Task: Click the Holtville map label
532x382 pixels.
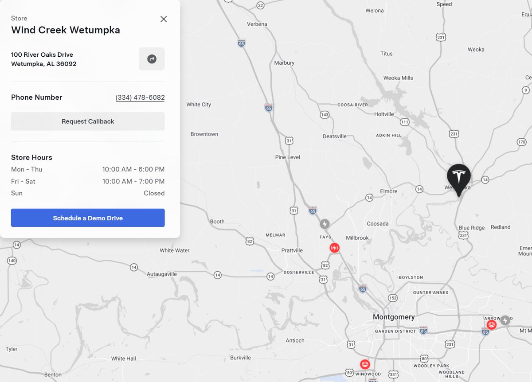Action: pos(384,114)
